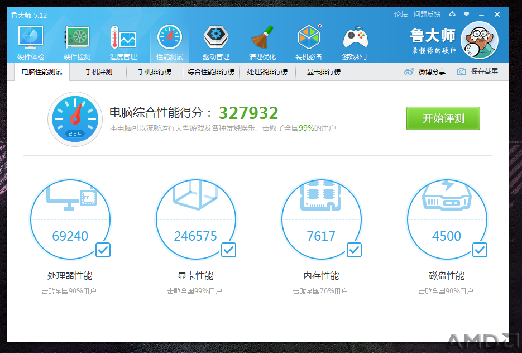Click the 显卡性能 label
Viewport: 522px width, 353px height.
point(195,276)
